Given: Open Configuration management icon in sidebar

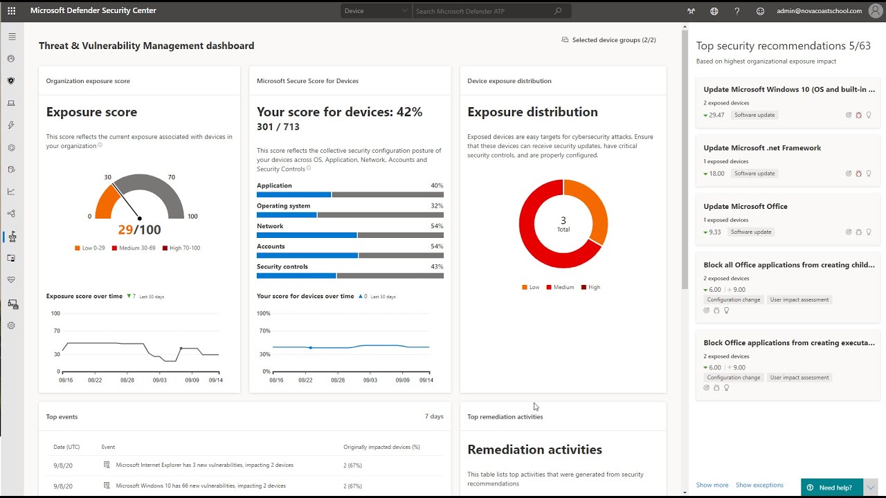Looking at the screenshot, I should [12, 304].
